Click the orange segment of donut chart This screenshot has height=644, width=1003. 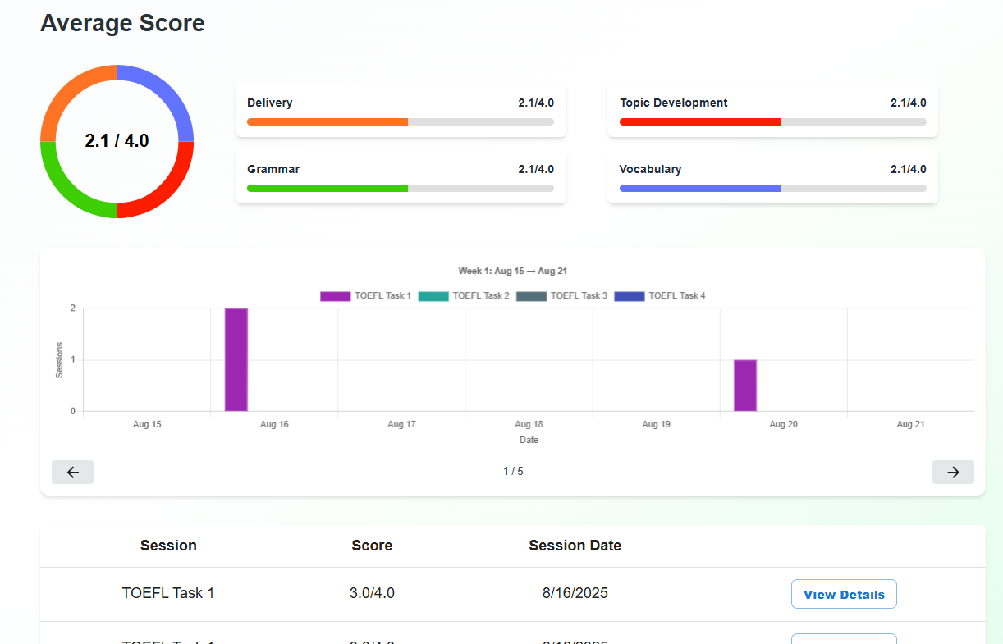pos(67,92)
